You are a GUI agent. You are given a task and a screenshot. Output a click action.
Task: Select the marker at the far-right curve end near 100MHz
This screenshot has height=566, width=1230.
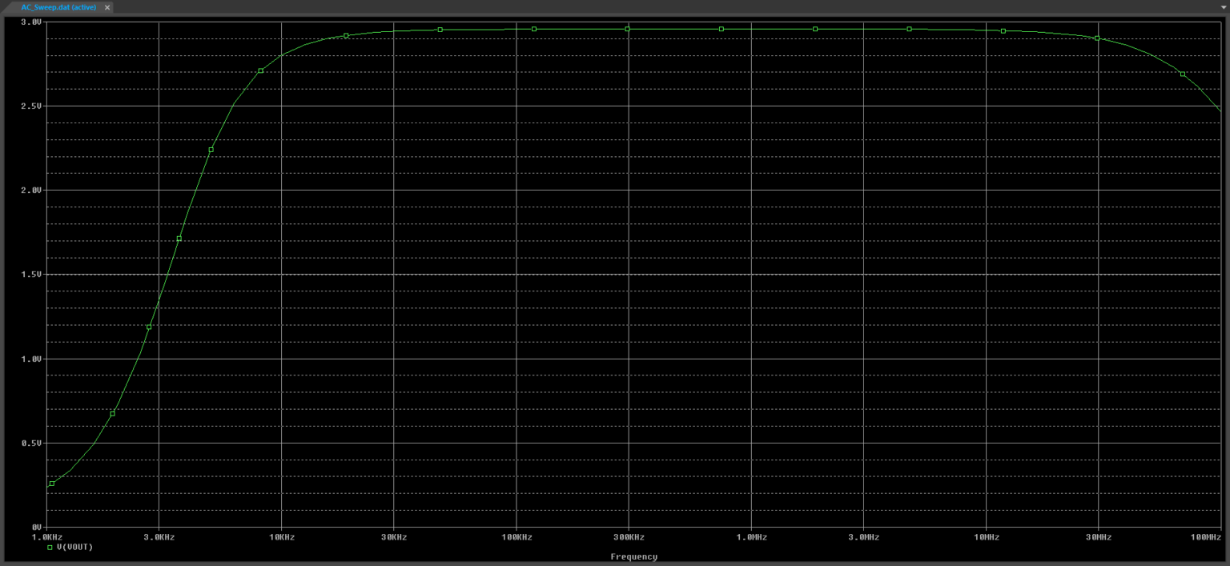tap(1184, 72)
